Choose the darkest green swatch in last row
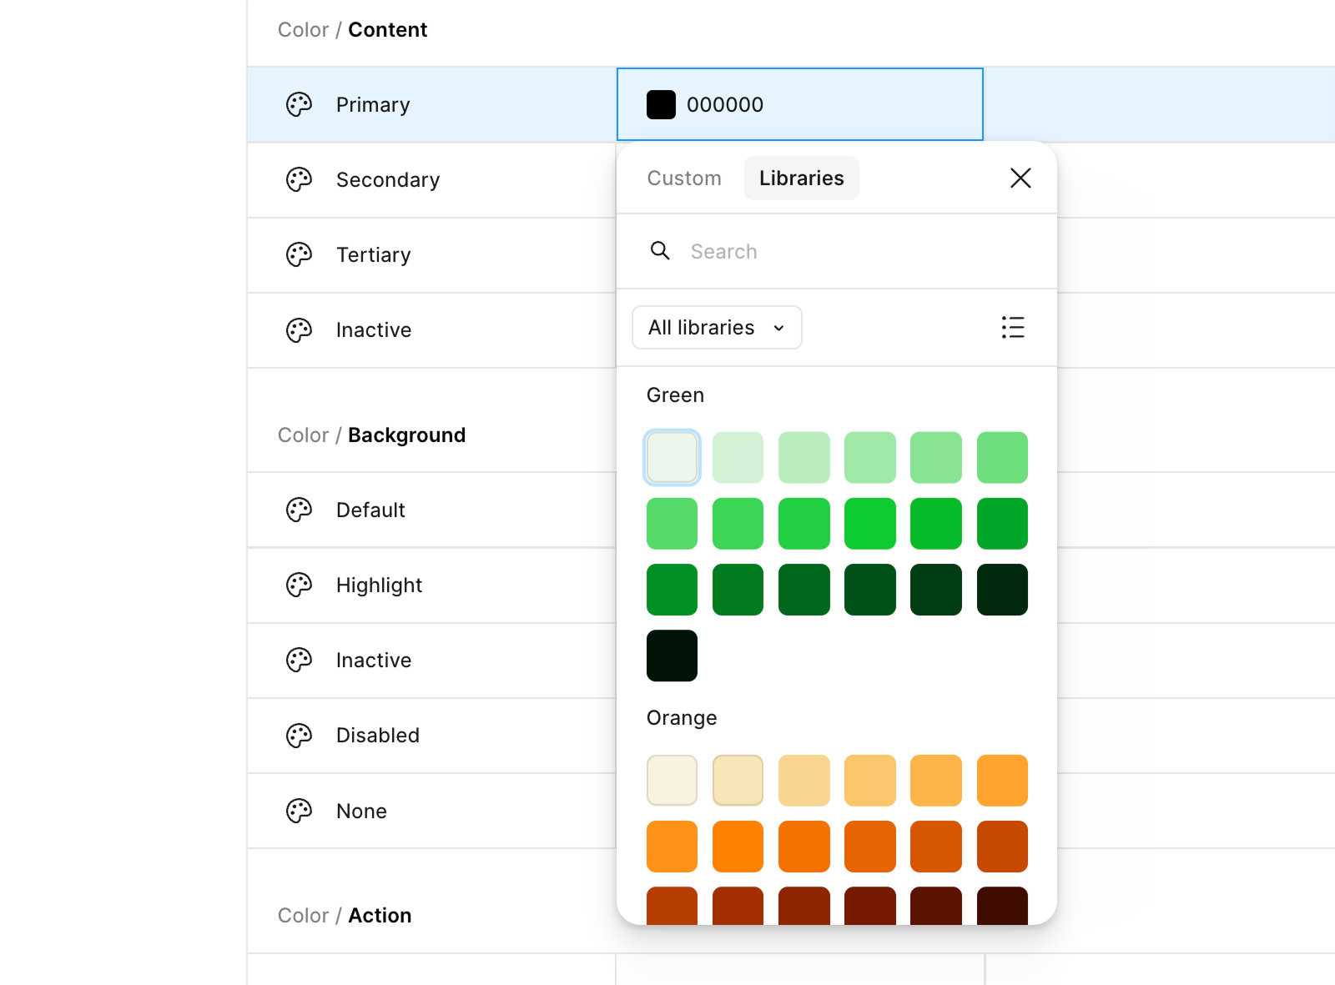This screenshot has width=1335, height=985. (x=672, y=656)
